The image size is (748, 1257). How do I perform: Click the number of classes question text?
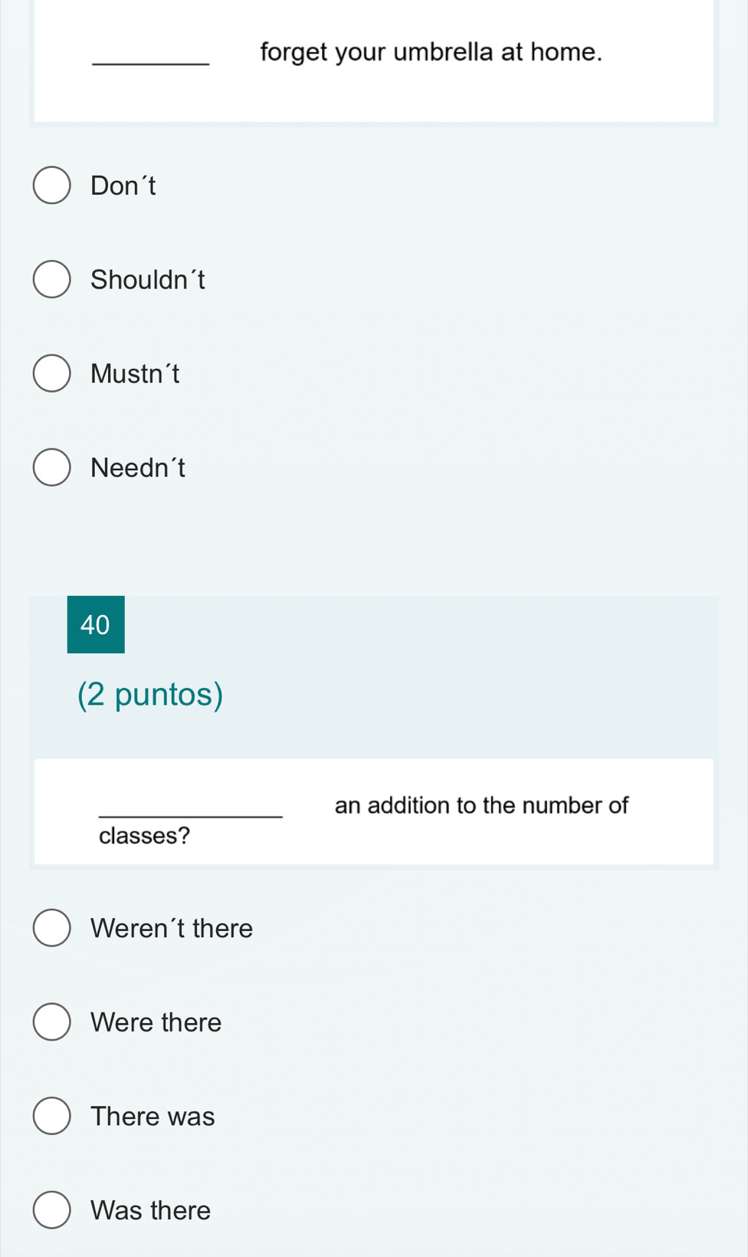click(x=364, y=820)
